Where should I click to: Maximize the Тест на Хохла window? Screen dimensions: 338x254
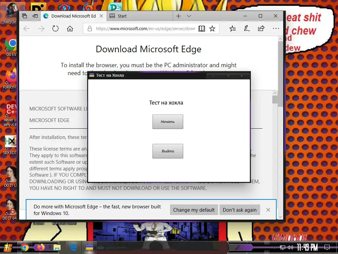[228, 76]
